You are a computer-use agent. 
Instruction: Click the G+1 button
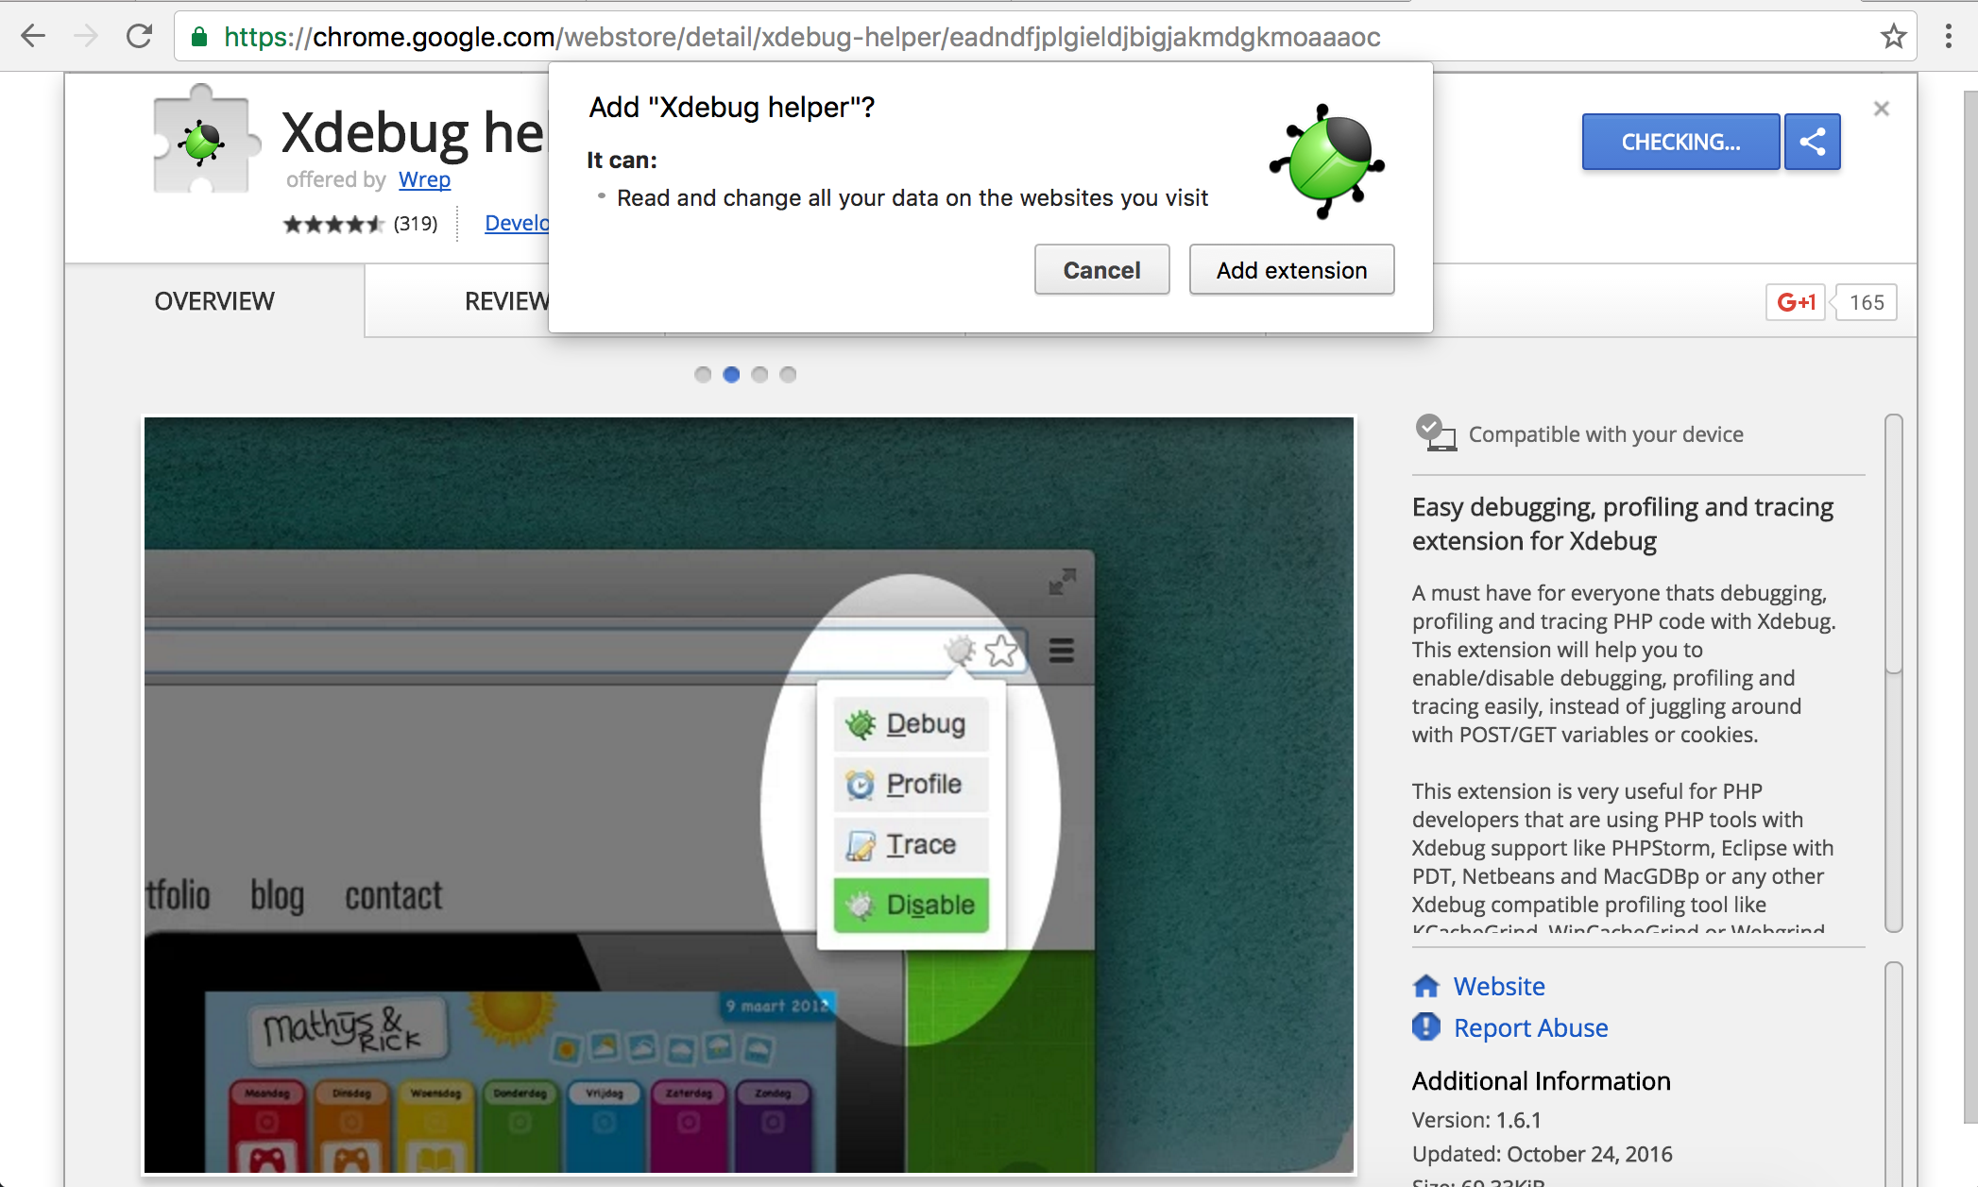pos(1795,302)
